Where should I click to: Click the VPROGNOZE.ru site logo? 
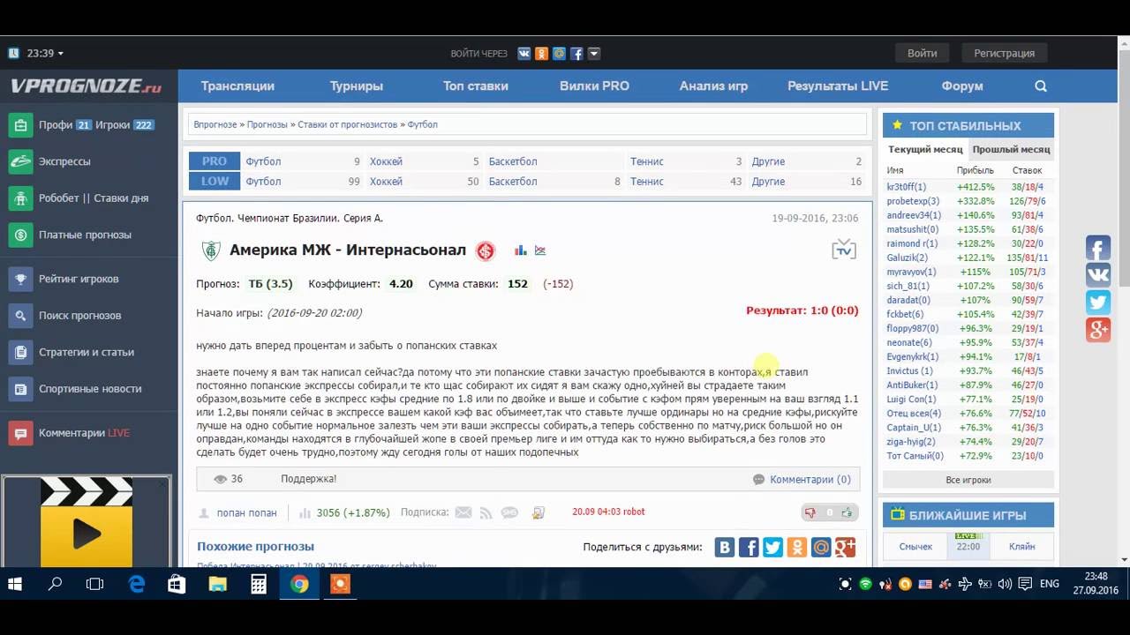pyautogui.click(x=87, y=86)
